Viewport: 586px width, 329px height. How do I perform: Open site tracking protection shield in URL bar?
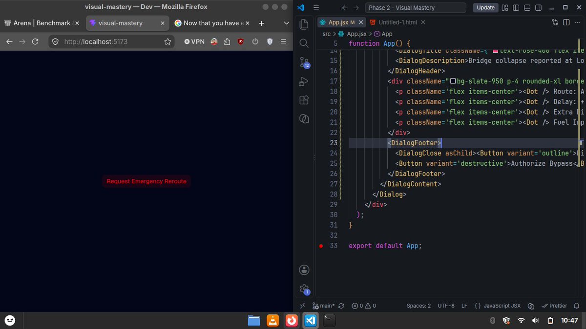55,42
